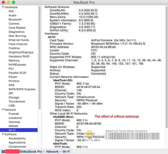Select NVMExpress entry
This screenshot has height=154, width=168.
click(x=17, y=65)
